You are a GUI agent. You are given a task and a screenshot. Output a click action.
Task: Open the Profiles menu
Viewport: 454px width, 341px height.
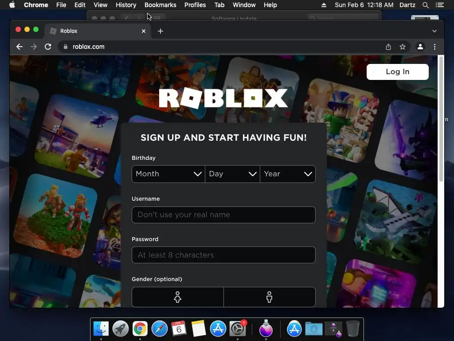195,5
